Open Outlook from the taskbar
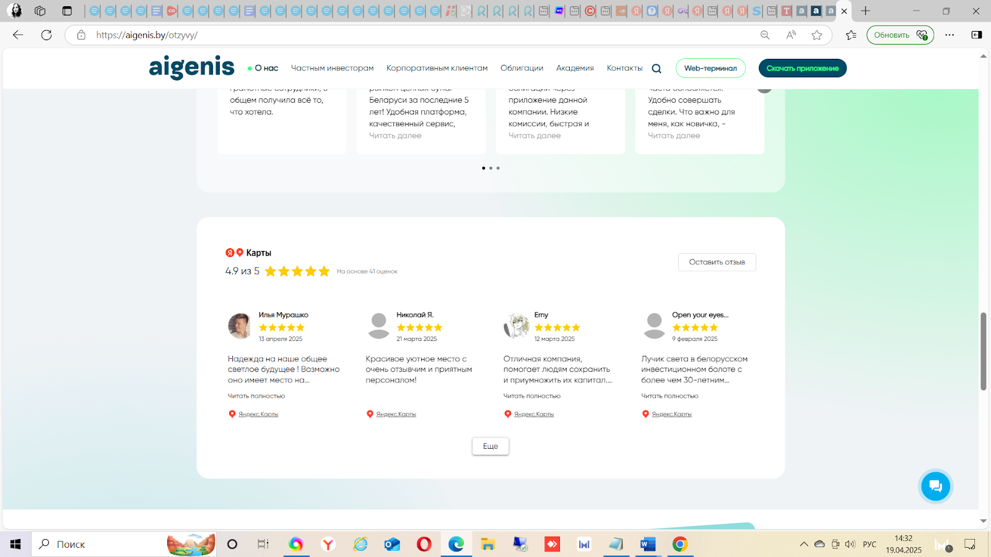The image size is (991, 557). coord(392,544)
